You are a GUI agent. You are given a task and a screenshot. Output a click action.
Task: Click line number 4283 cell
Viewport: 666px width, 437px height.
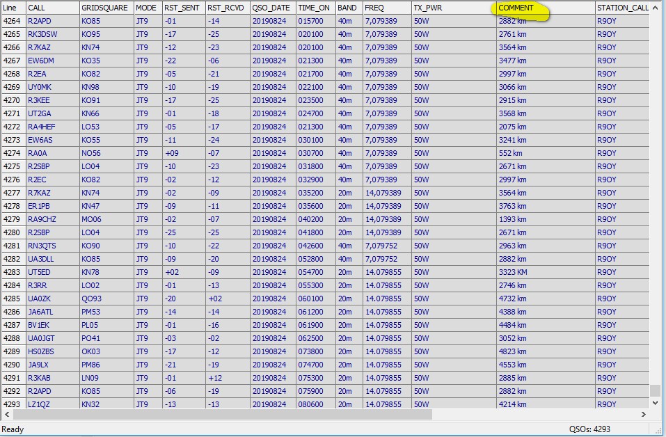[12, 272]
